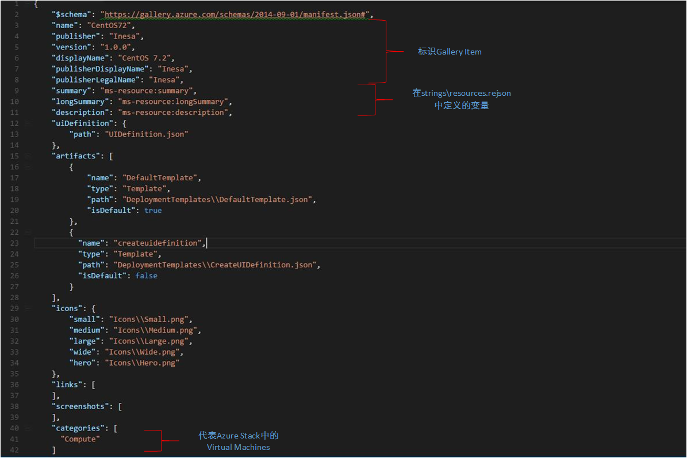This screenshot has width=687, height=458.
Task: Click the "ms-resource:summary" value
Action: point(147,91)
